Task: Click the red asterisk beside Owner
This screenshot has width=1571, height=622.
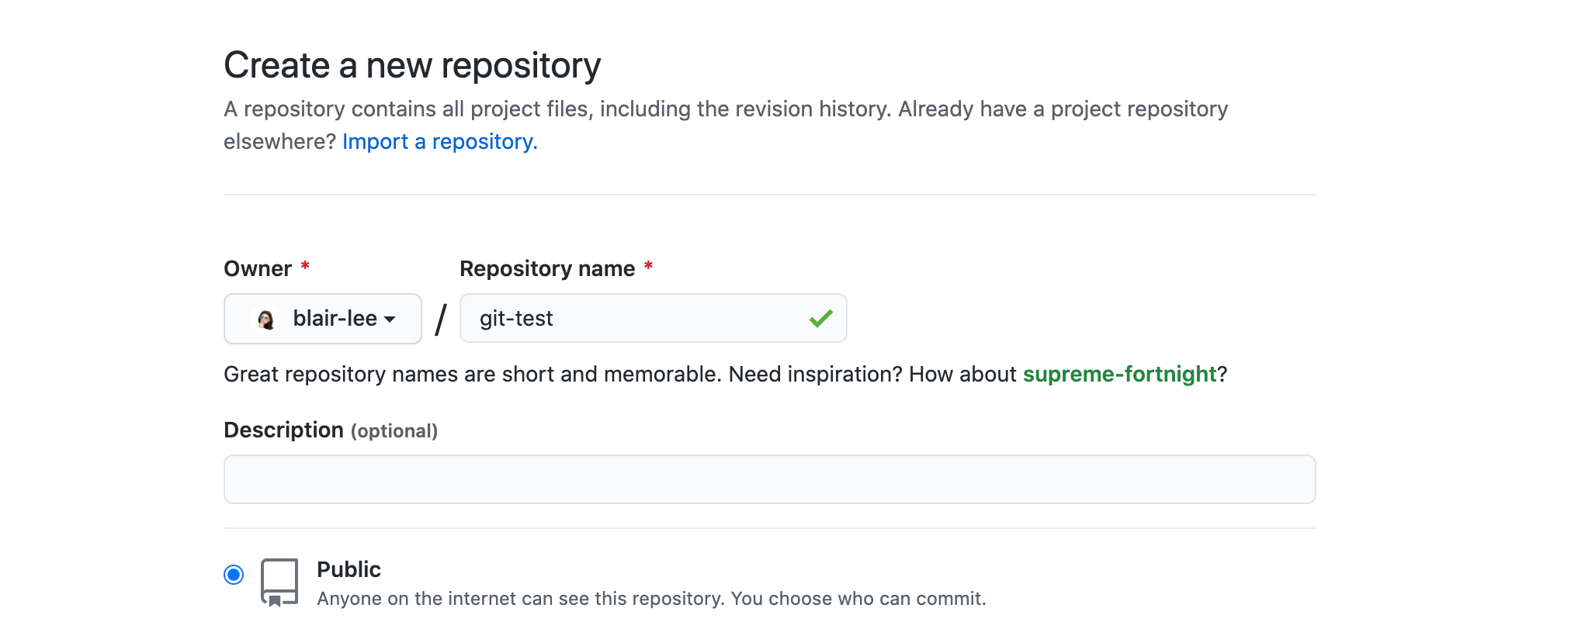Action: (305, 267)
